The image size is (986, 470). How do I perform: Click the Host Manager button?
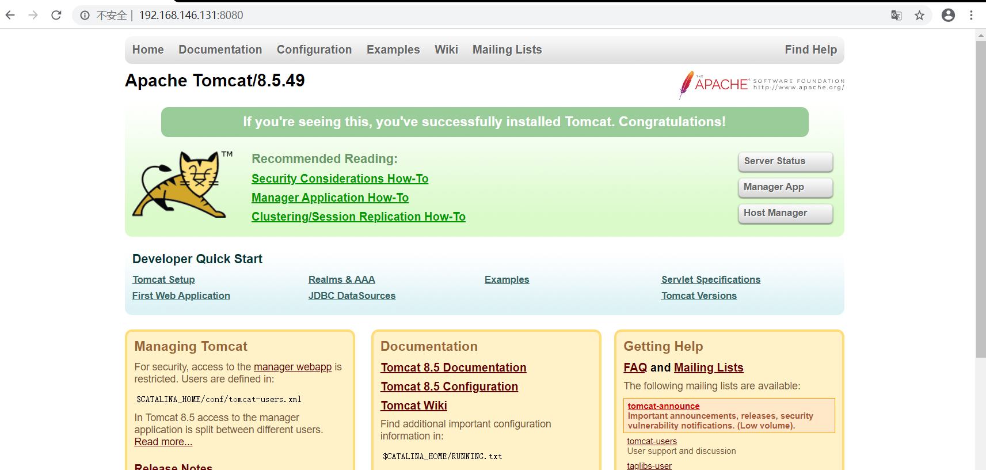tap(785, 213)
